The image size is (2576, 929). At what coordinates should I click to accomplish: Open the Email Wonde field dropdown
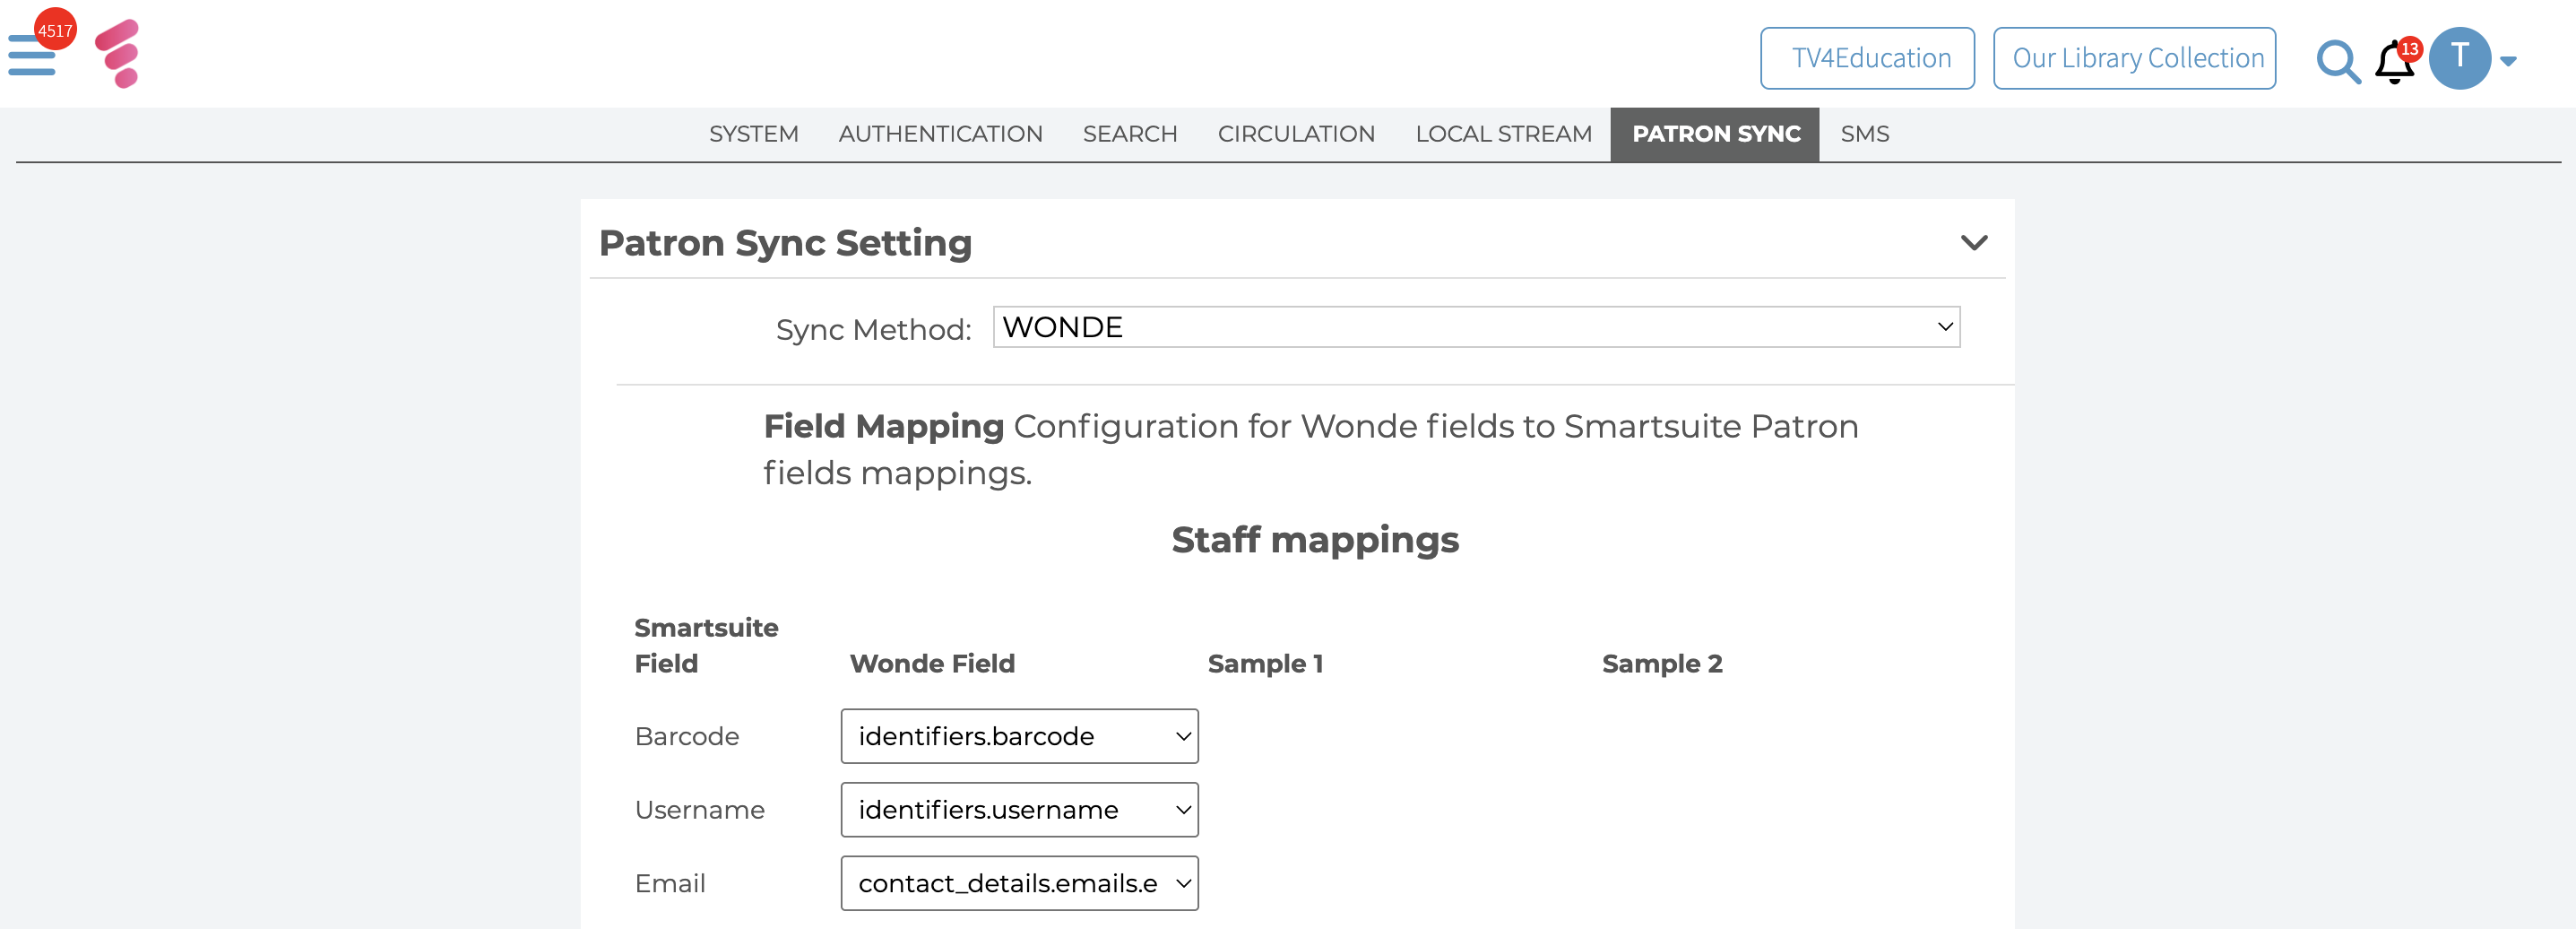coord(1019,883)
